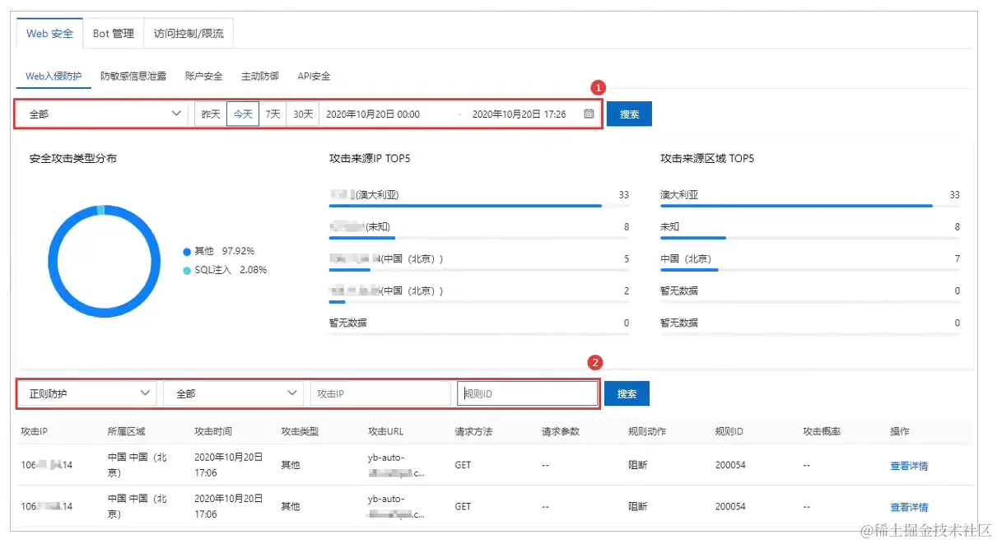Expand the 全部 domain dropdown

(x=101, y=114)
